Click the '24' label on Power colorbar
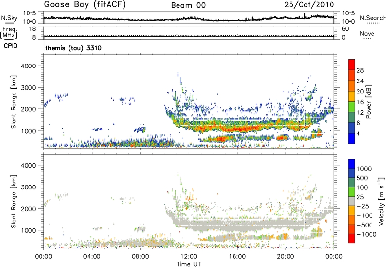 click(360, 81)
